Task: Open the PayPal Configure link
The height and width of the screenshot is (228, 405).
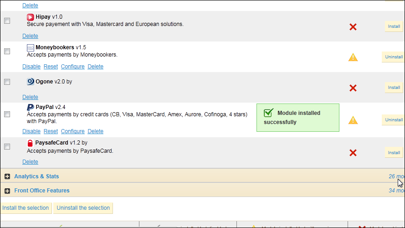Action: coord(72,131)
